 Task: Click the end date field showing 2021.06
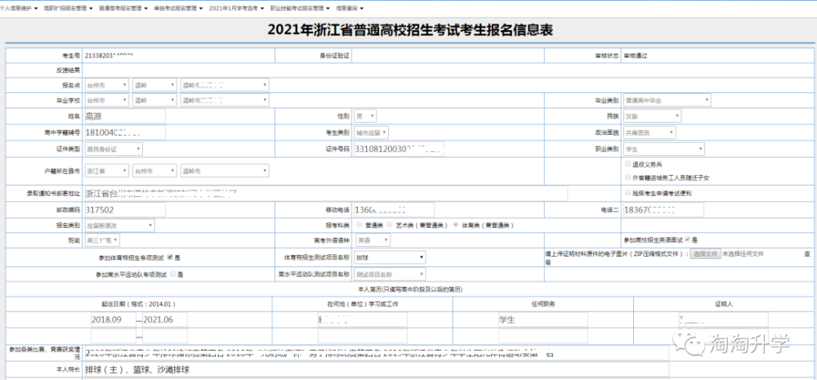click(x=165, y=320)
